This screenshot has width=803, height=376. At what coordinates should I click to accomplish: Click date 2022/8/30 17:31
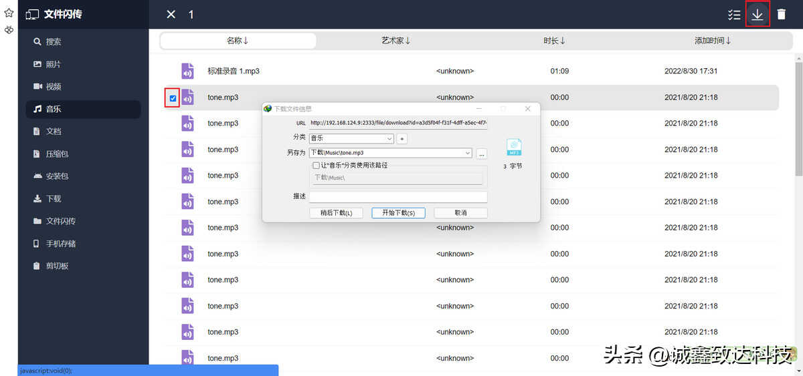click(x=691, y=71)
